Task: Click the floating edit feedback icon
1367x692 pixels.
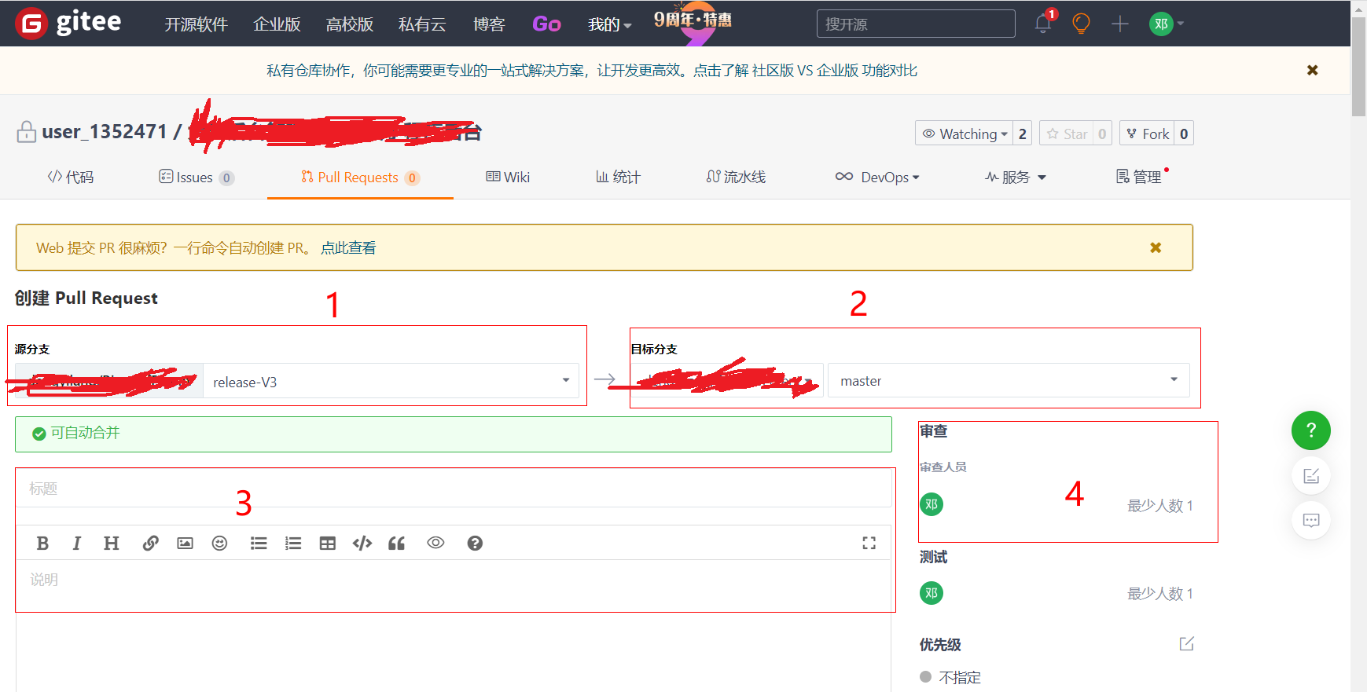Action: click(x=1311, y=475)
